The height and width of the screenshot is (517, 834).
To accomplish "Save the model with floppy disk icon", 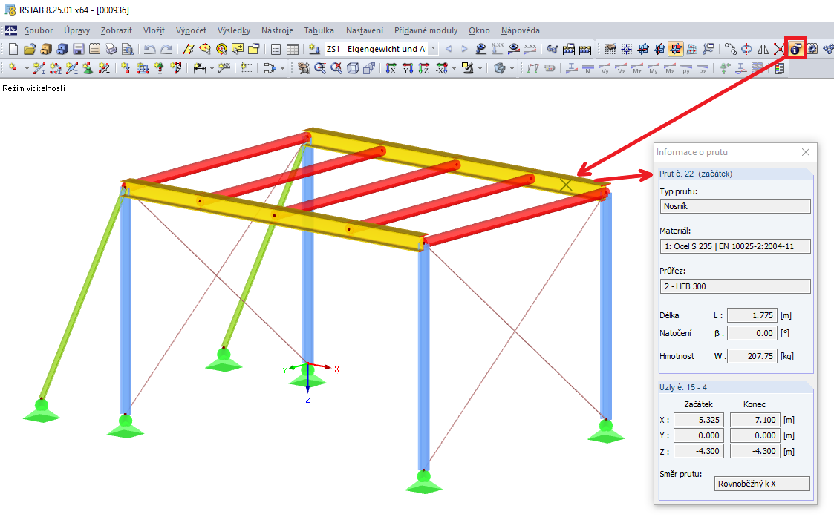I will click(x=78, y=49).
